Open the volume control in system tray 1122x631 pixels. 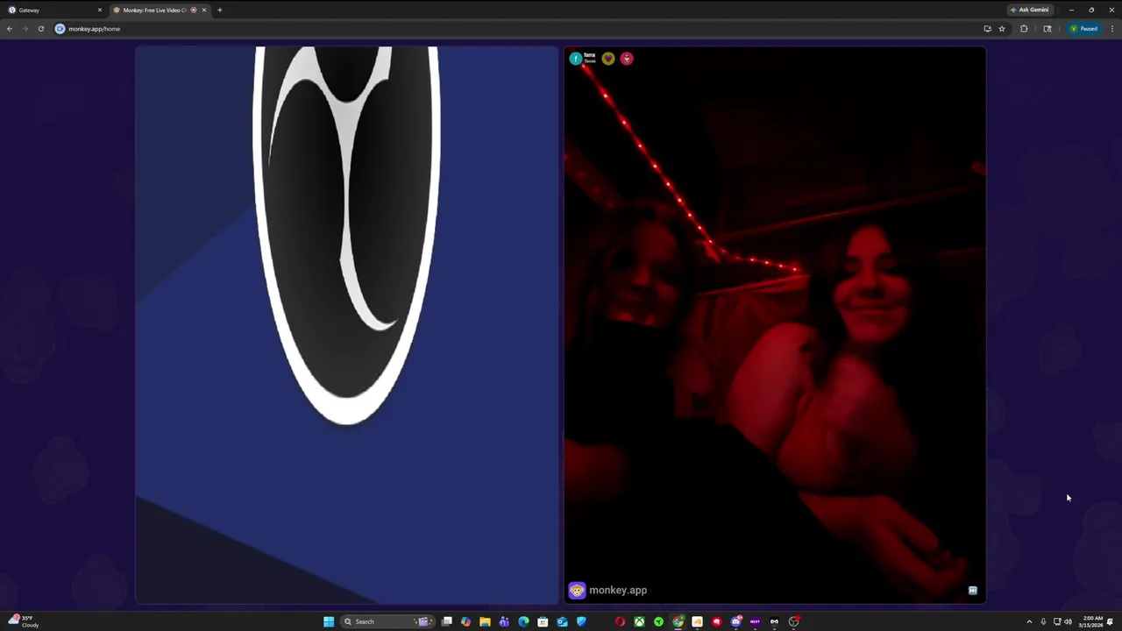[x=1068, y=621]
